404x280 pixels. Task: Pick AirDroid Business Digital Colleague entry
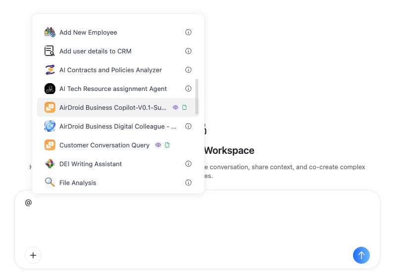click(x=118, y=126)
